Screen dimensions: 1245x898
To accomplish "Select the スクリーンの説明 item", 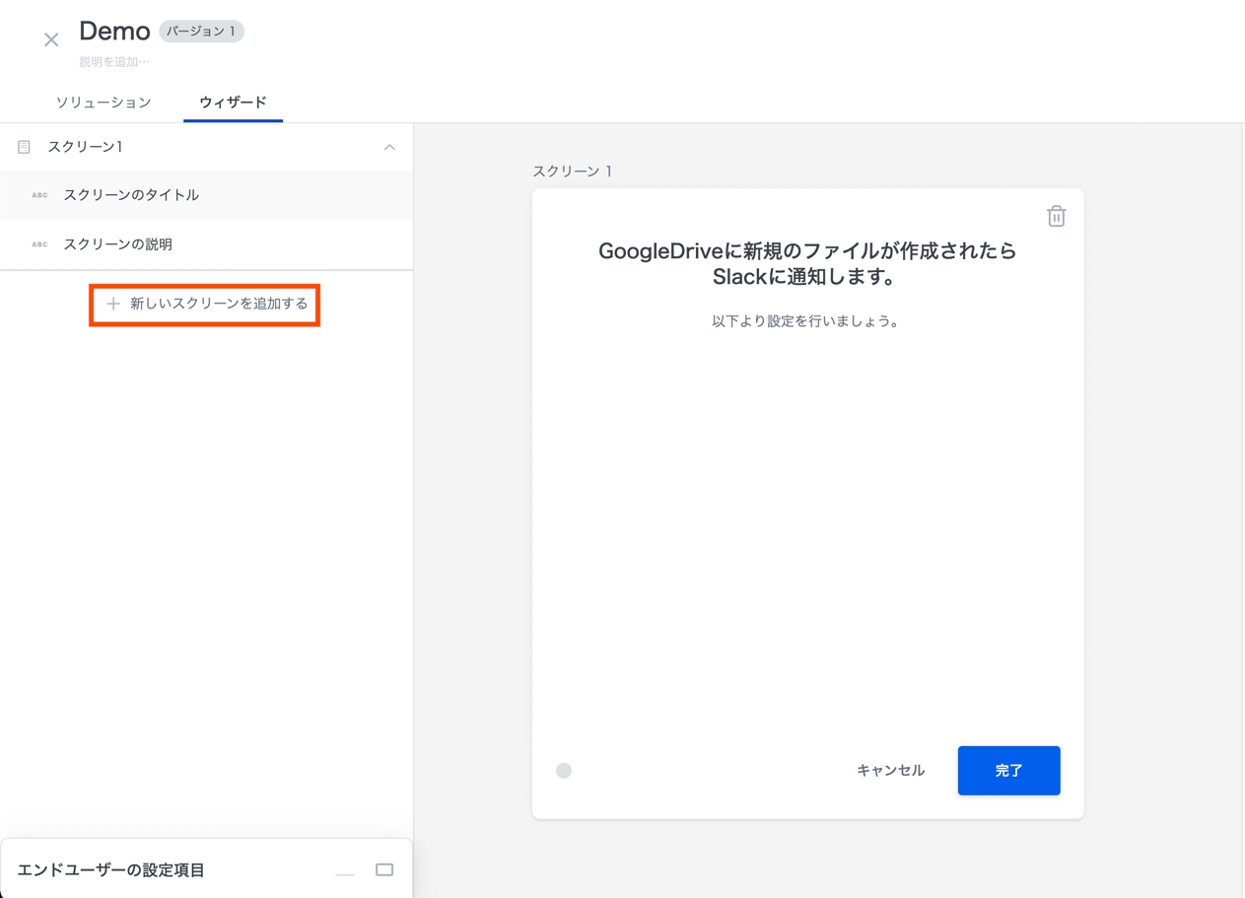I will coord(117,244).
